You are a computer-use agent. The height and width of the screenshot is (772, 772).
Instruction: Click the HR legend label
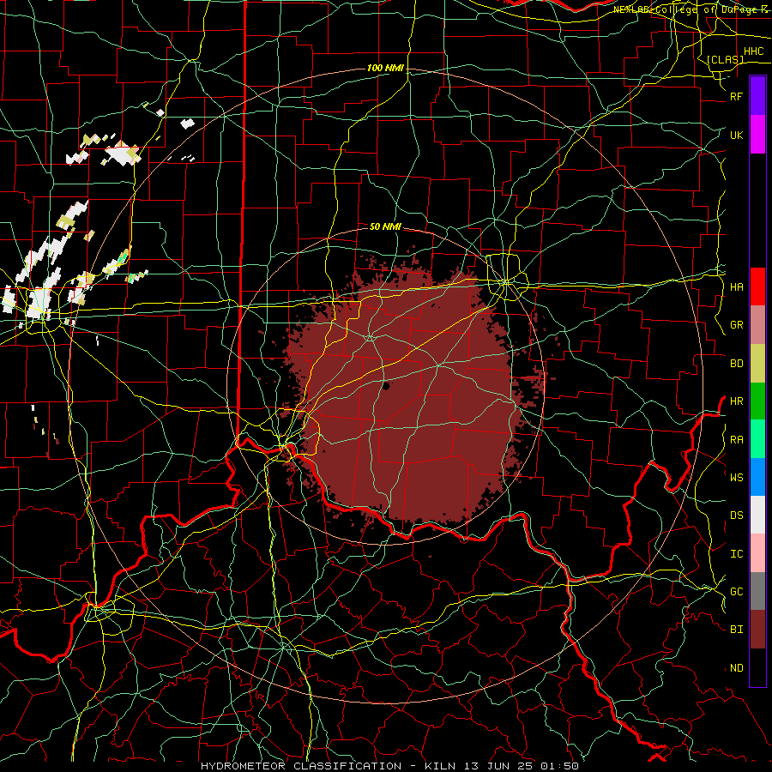(x=736, y=401)
